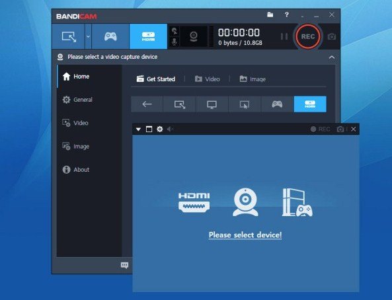Switch to the Image tab

pos(253,79)
